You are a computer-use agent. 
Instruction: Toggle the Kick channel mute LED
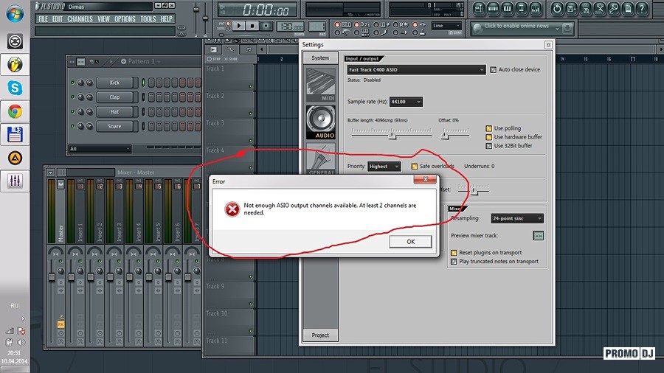pos(72,83)
